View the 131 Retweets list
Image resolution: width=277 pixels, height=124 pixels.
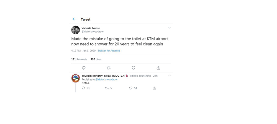coord(79,60)
